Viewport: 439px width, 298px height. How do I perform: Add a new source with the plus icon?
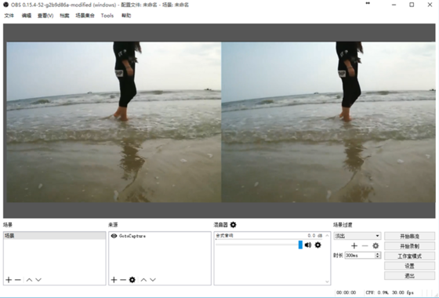point(114,279)
